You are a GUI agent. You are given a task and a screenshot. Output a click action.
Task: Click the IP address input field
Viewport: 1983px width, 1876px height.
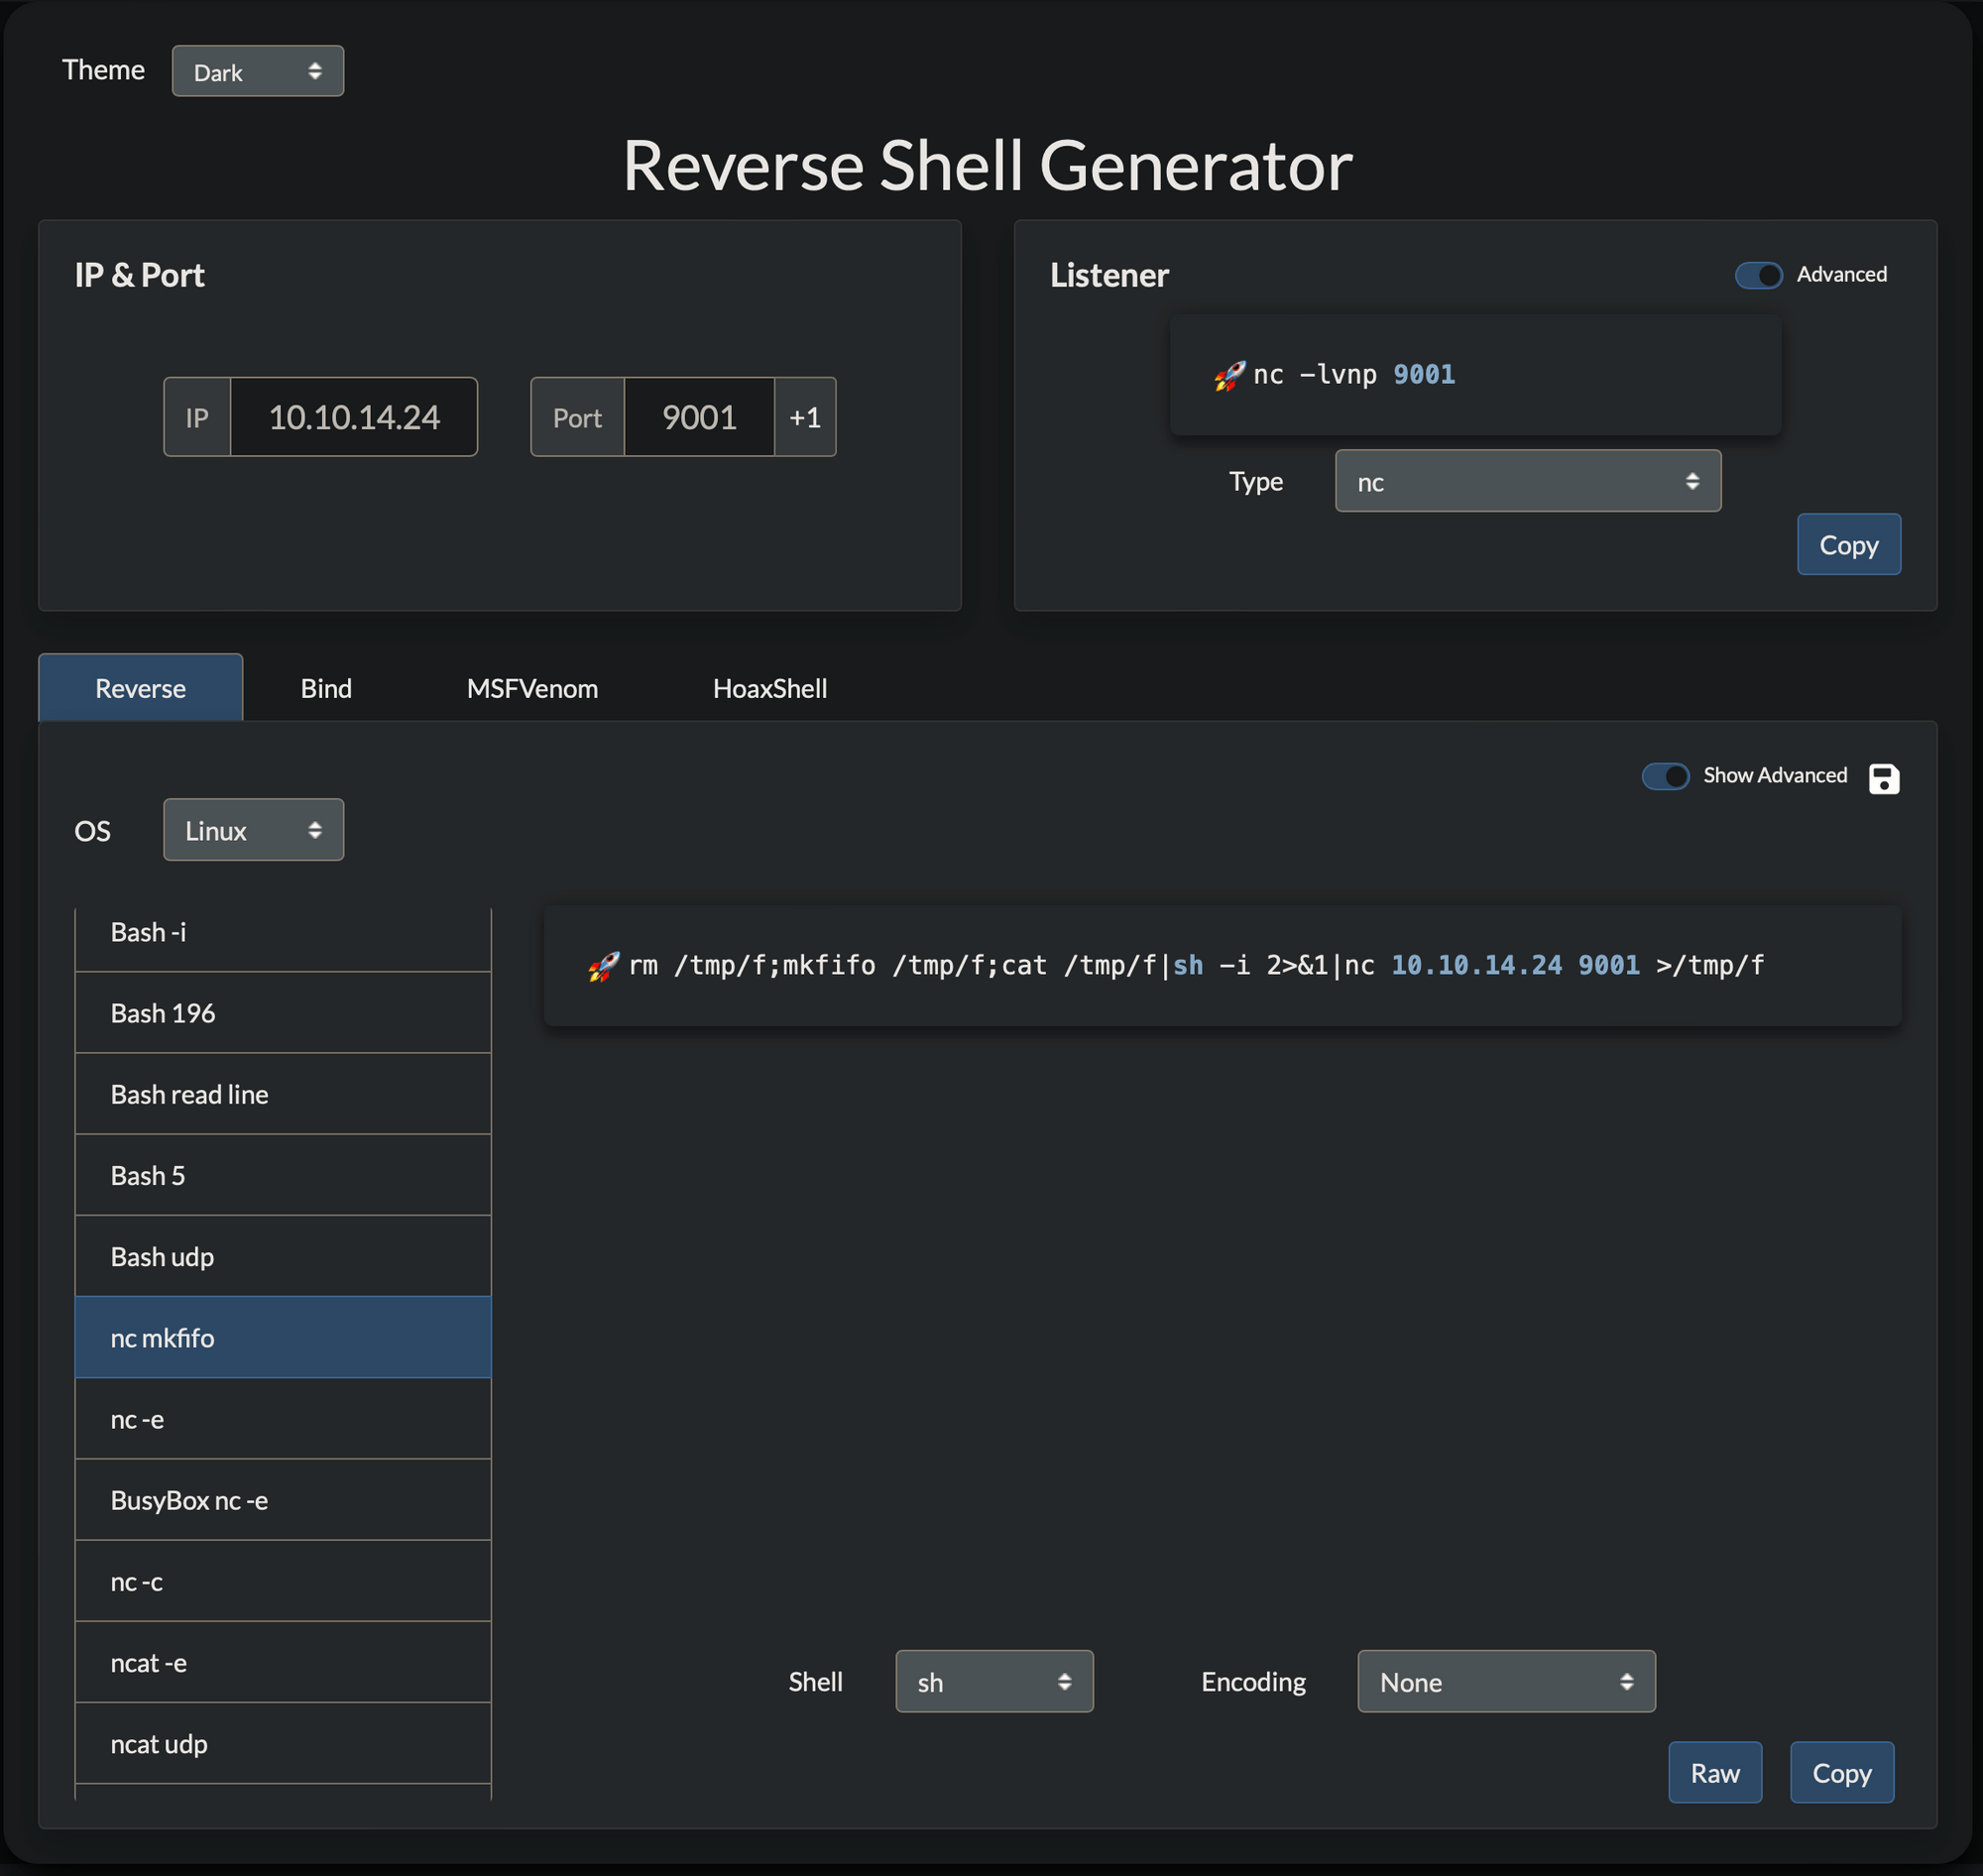click(354, 417)
